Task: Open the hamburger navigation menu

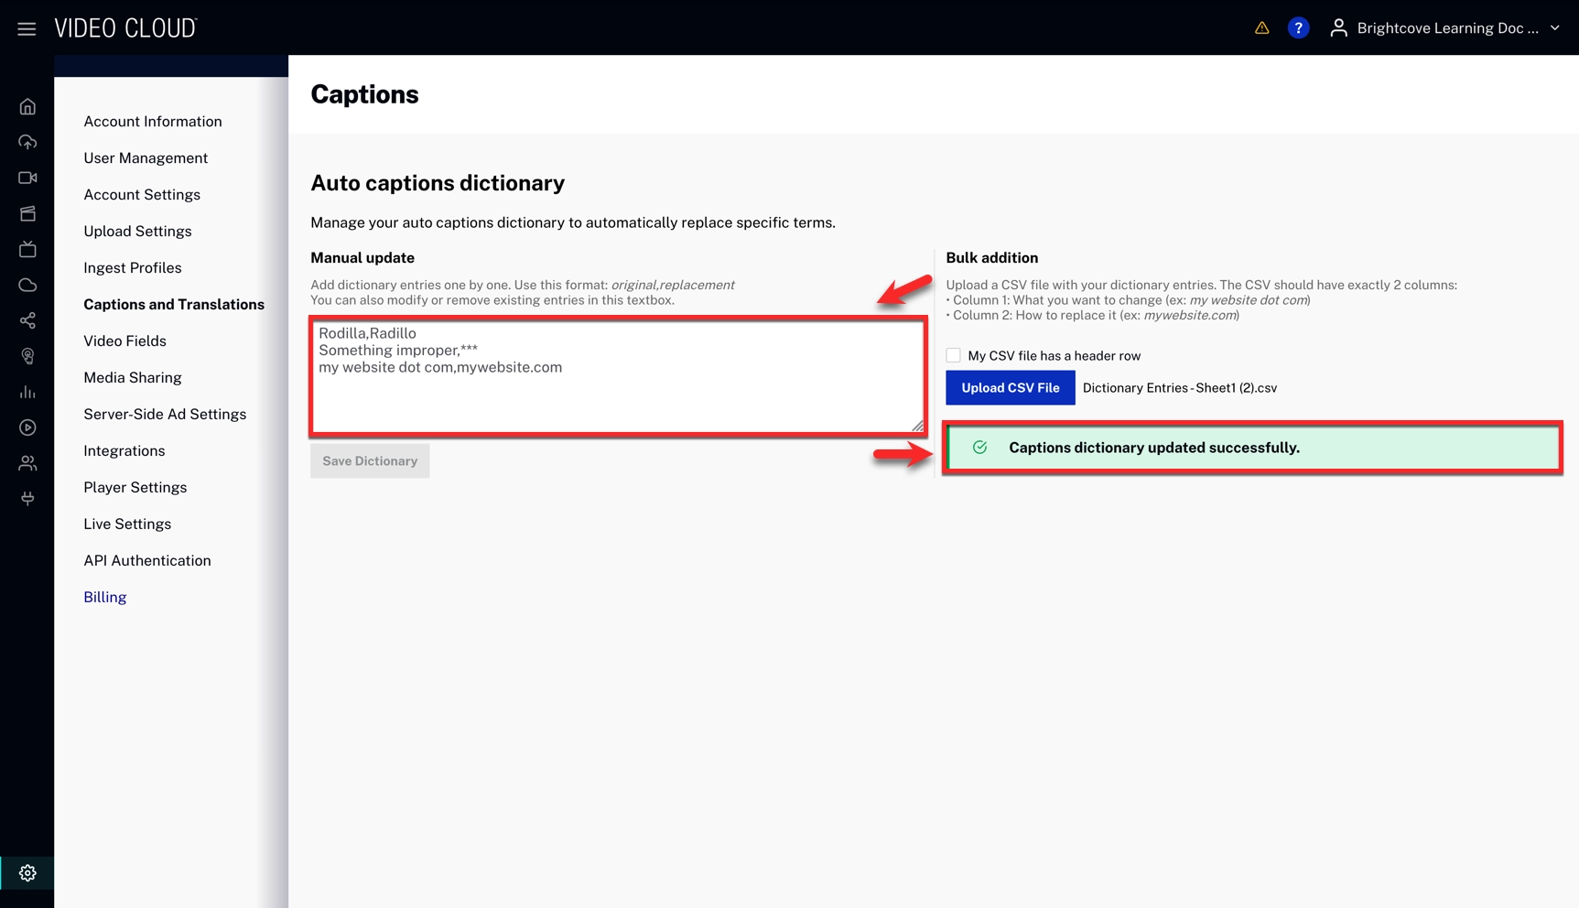Action: pos(27,28)
